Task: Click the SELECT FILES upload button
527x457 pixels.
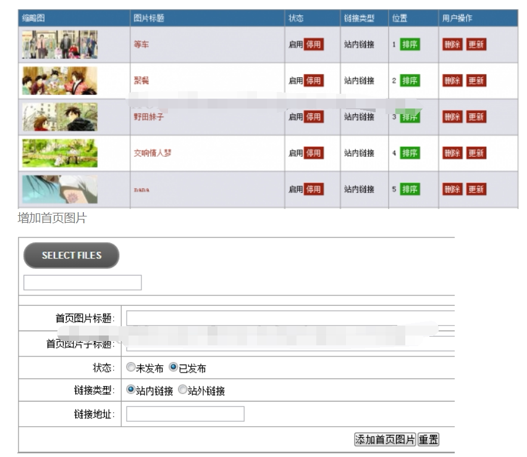Action: [x=70, y=255]
